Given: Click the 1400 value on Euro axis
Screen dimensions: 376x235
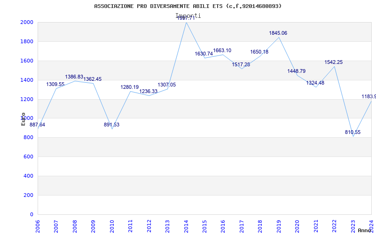Looking at the screenshot, I should pyautogui.click(x=27, y=80).
